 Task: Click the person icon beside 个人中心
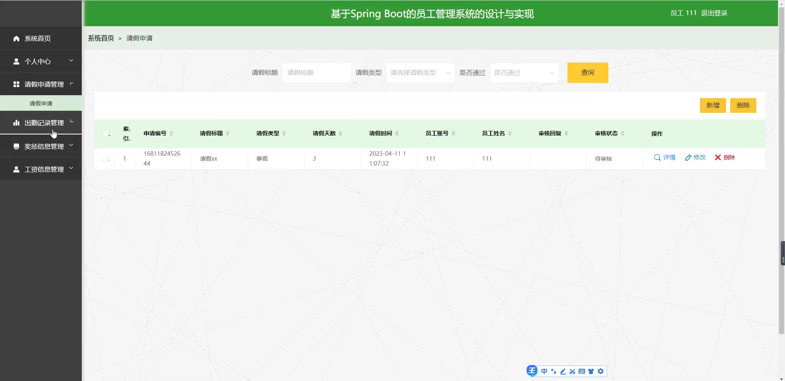[16, 61]
